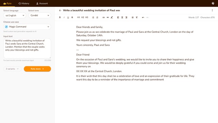Open the Candid tone dropdown
The width and height of the screenshot is (218, 123).
point(40,15)
